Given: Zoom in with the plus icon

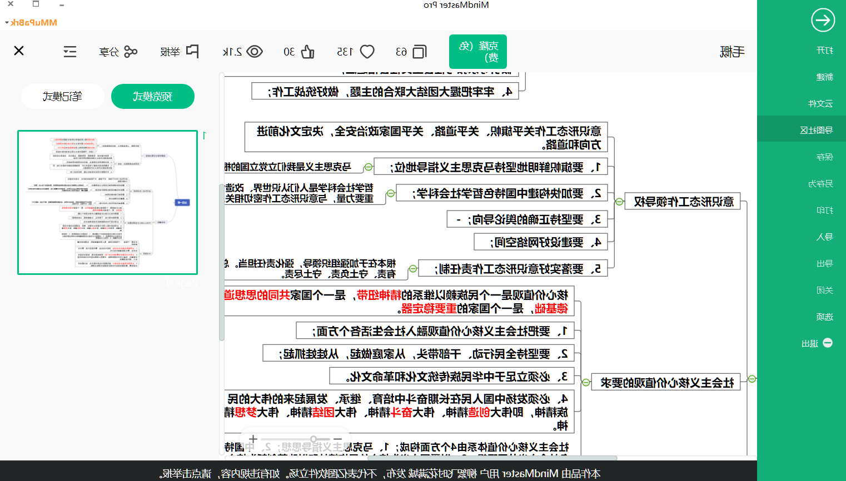Looking at the screenshot, I should coord(253,439).
